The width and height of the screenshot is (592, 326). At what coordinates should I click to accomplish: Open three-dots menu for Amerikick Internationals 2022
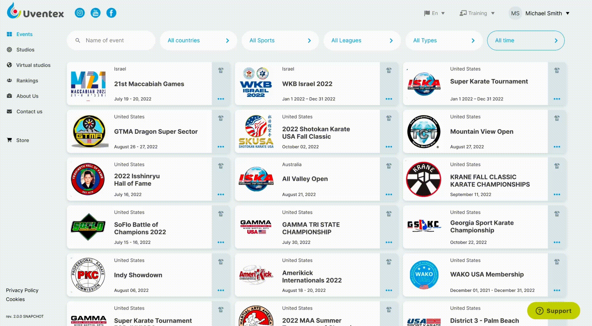[389, 290]
